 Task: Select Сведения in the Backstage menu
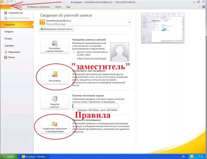17,24
